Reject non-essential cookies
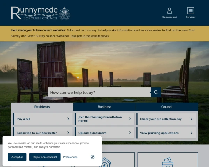The image size is (209, 167). (x=45, y=157)
